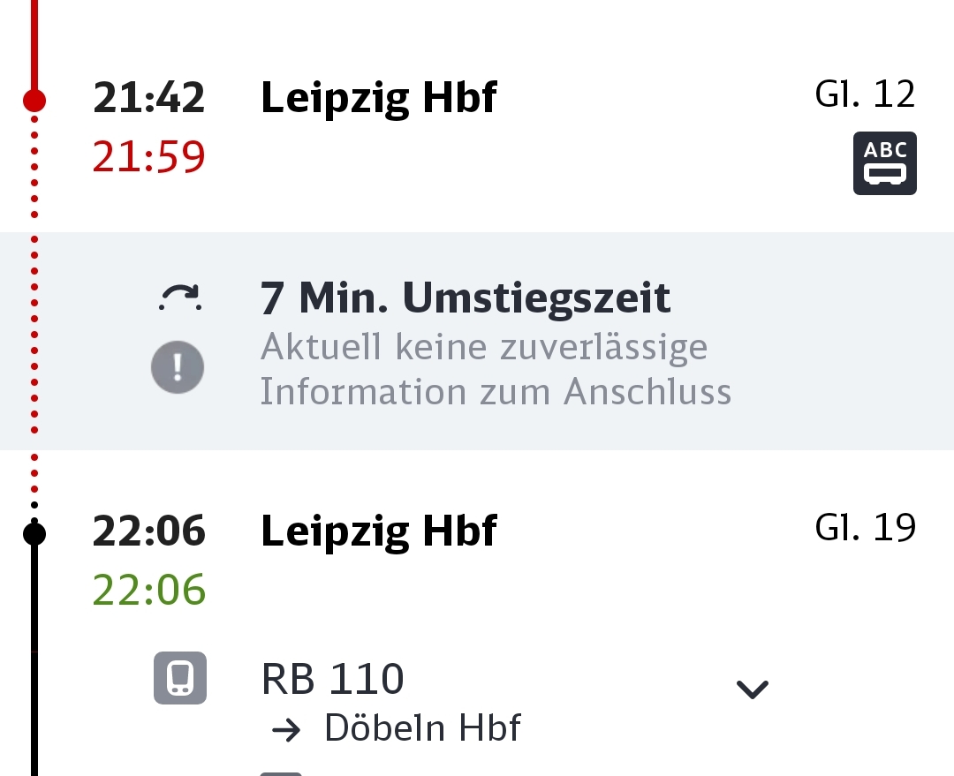Select the black departure stop marker dot
The image size is (954, 776).
pyautogui.click(x=34, y=533)
